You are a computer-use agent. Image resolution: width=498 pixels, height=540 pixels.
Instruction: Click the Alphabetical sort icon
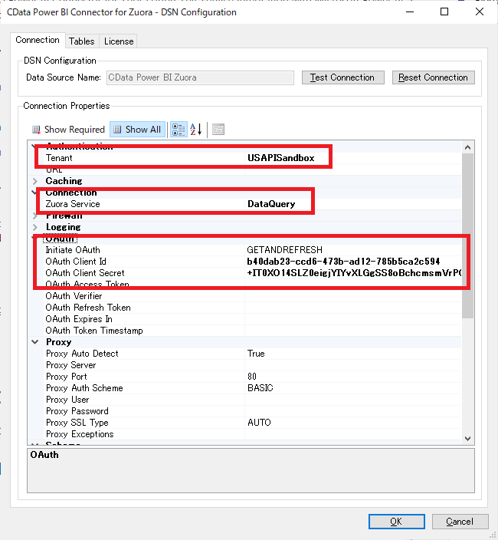tap(196, 130)
